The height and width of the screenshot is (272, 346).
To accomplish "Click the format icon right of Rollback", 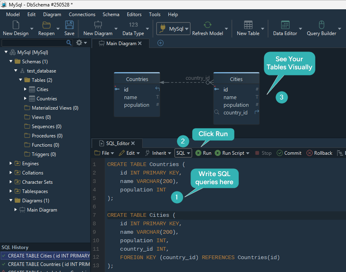I will pyautogui.click(x=340, y=153).
